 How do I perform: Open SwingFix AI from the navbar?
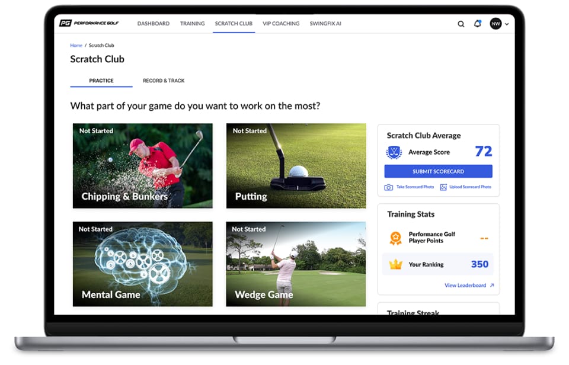[x=325, y=24]
